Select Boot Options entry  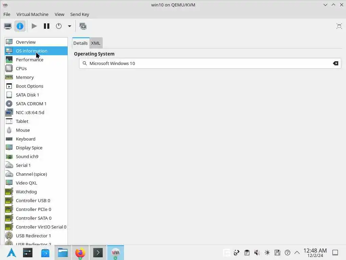click(36, 86)
